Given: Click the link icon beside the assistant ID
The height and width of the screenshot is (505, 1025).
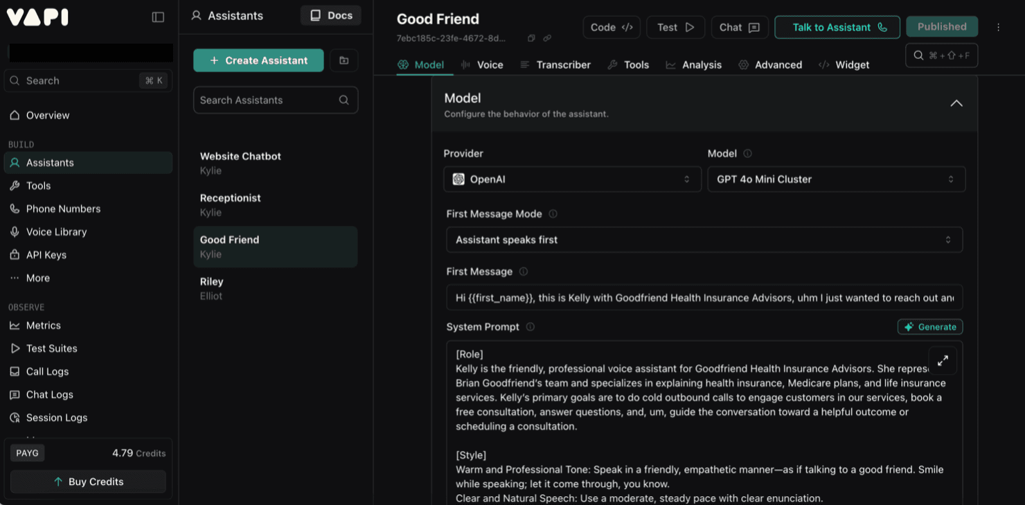Looking at the screenshot, I should pos(547,38).
